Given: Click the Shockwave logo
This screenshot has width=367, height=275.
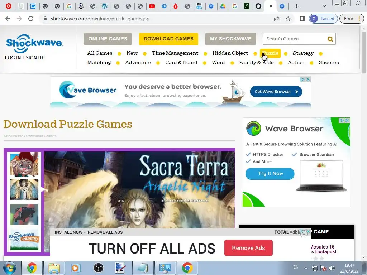Looking at the screenshot, I should tap(34, 43).
